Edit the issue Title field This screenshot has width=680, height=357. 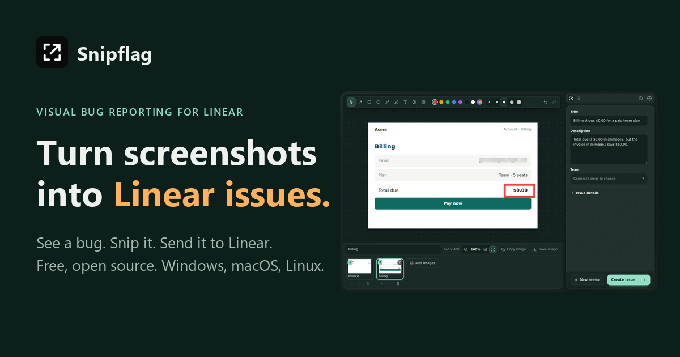[x=609, y=121]
